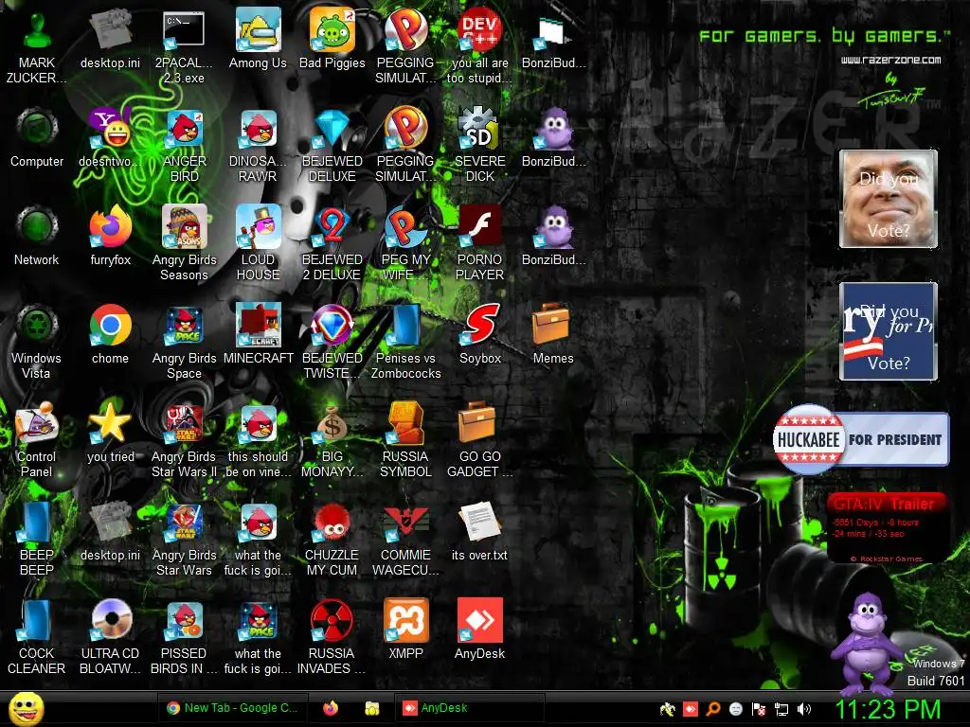Click the McCain Did you Vote gadget
The height and width of the screenshot is (727, 970).
point(889,199)
